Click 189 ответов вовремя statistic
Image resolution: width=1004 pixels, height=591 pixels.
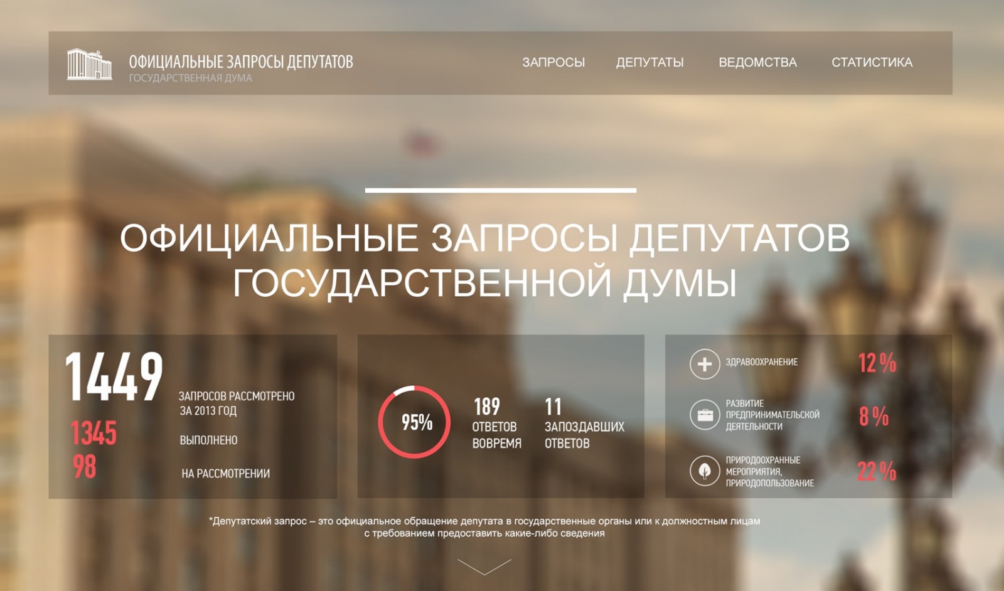click(496, 423)
